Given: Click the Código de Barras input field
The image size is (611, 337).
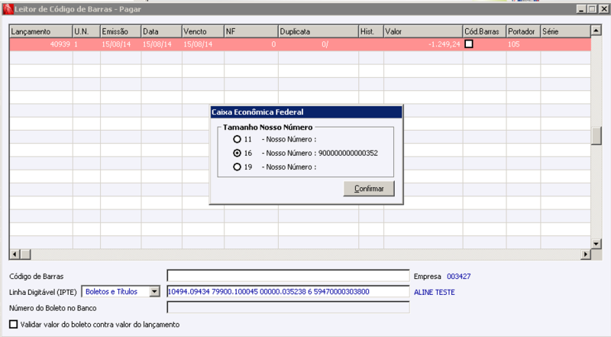Looking at the screenshot, I should coord(288,275).
